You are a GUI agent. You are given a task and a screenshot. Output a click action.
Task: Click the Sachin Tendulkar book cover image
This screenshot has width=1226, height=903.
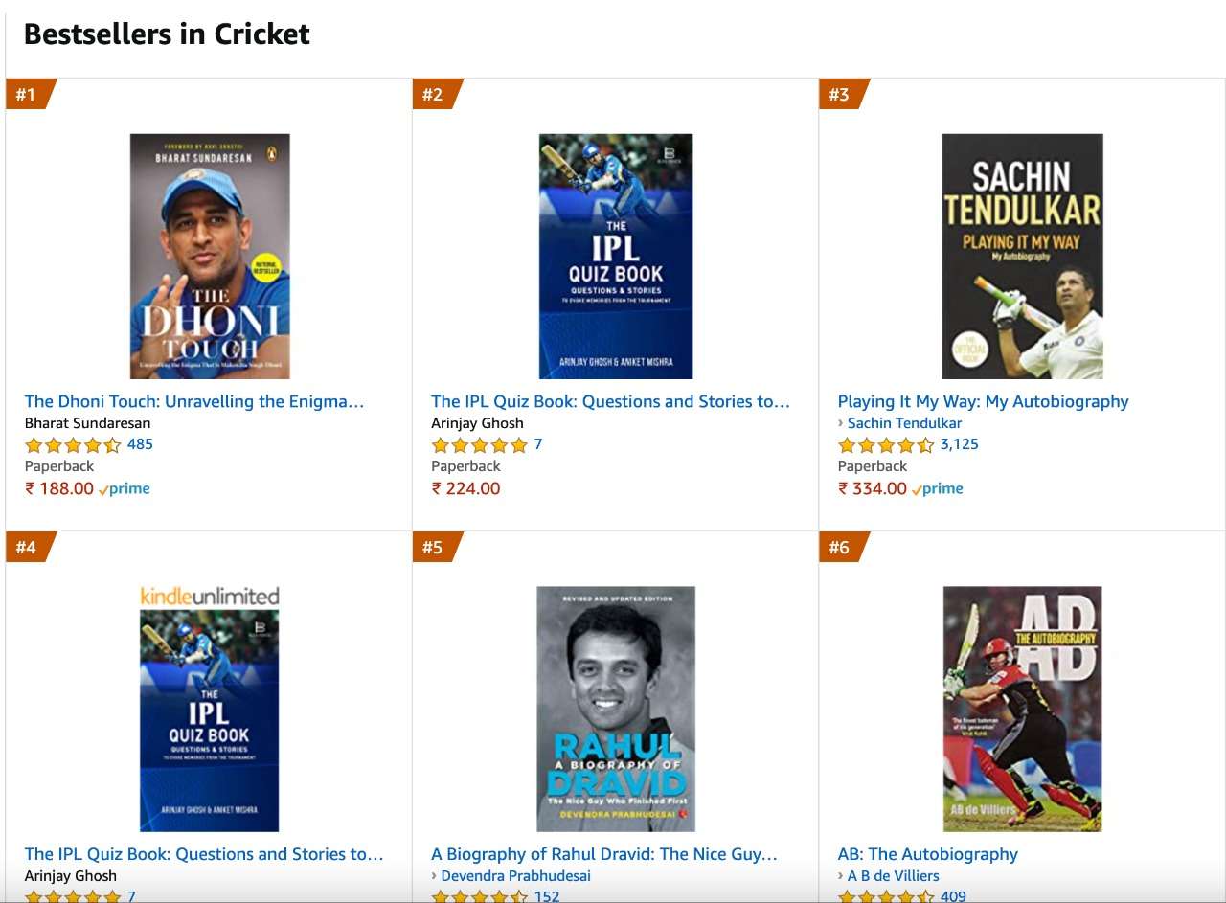point(1021,255)
